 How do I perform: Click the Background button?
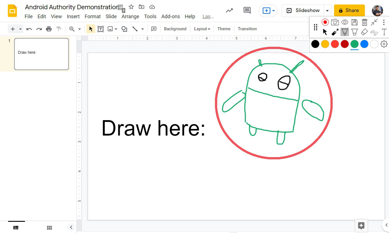click(x=175, y=29)
